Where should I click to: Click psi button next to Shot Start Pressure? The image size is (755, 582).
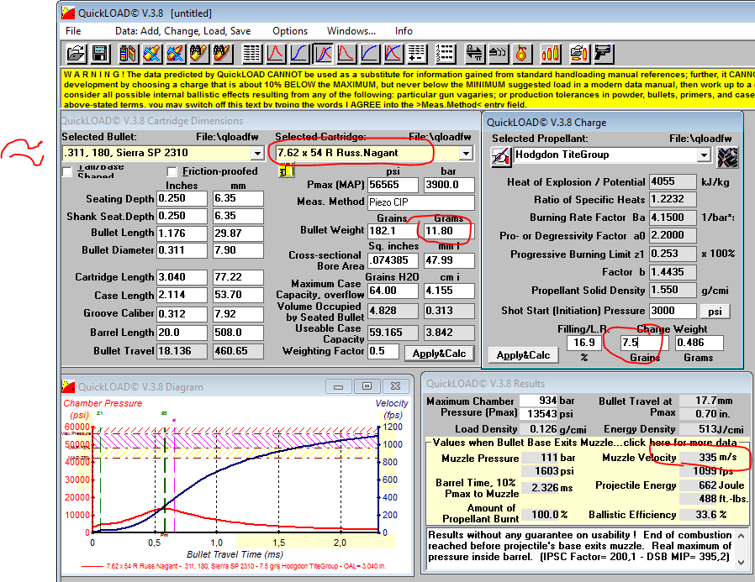click(x=715, y=312)
